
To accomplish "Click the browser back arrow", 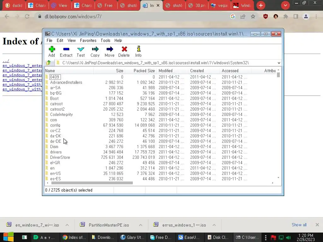I will (7, 16).
